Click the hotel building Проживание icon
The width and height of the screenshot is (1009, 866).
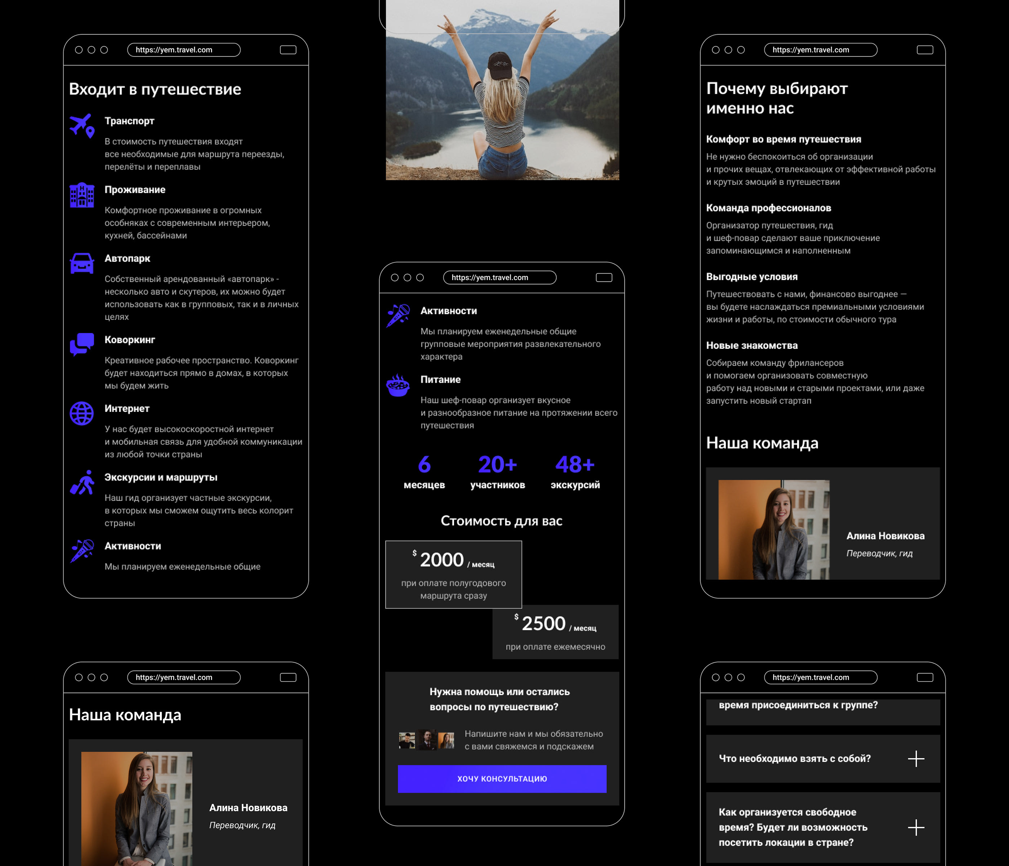click(82, 195)
